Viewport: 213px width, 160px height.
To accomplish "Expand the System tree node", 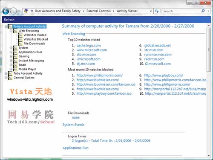I will [x=11, y=48].
